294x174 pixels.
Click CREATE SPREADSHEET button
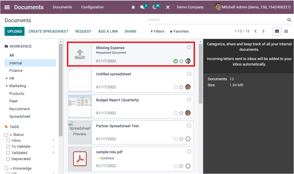click(x=48, y=31)
